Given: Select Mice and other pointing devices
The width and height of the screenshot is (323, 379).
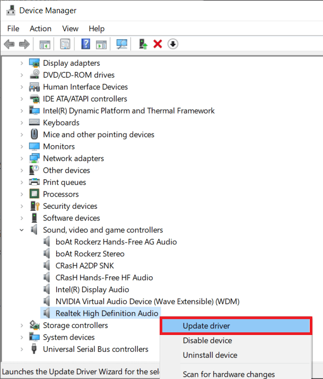Looking at the screenshot, I should [x=99, y=135].
